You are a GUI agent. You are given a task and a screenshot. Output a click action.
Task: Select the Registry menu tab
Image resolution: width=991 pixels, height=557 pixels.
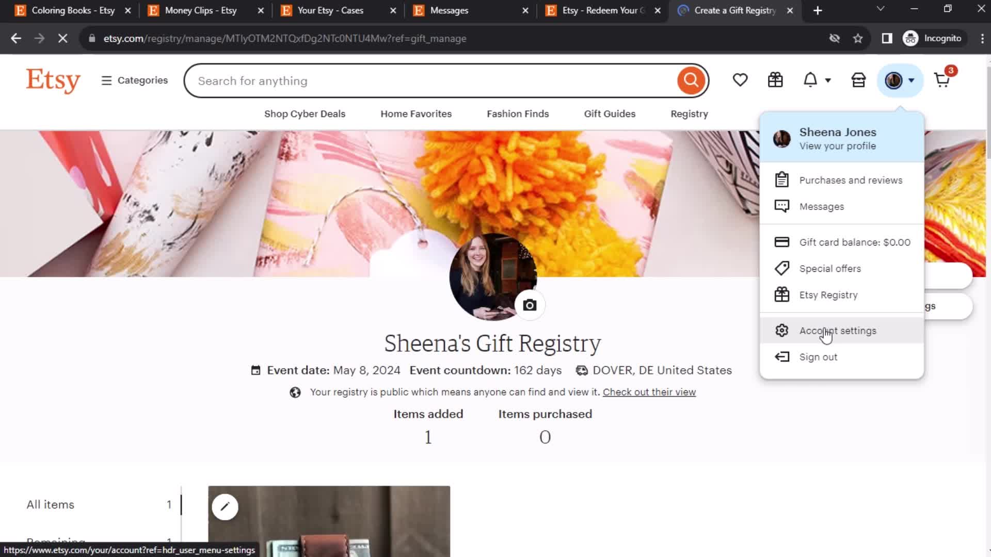pyautogui.click(x=690, y=113)
